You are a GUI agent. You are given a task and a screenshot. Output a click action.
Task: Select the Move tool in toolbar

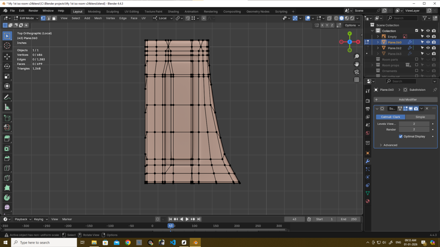click(x=7, y=56)
